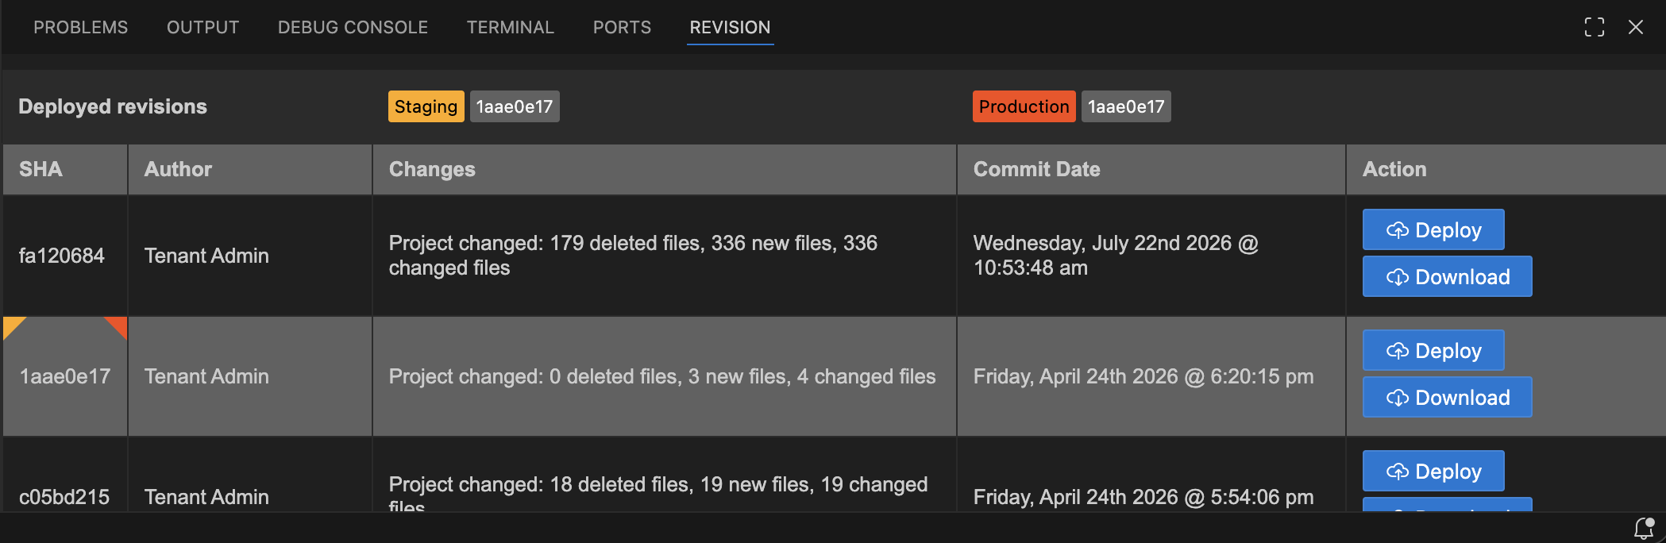Image resolution: width=1666 pixels, height=543 pixels.
Task: Click yellow staging marker on 1aae0e17 row
Action: pos(12,325)
